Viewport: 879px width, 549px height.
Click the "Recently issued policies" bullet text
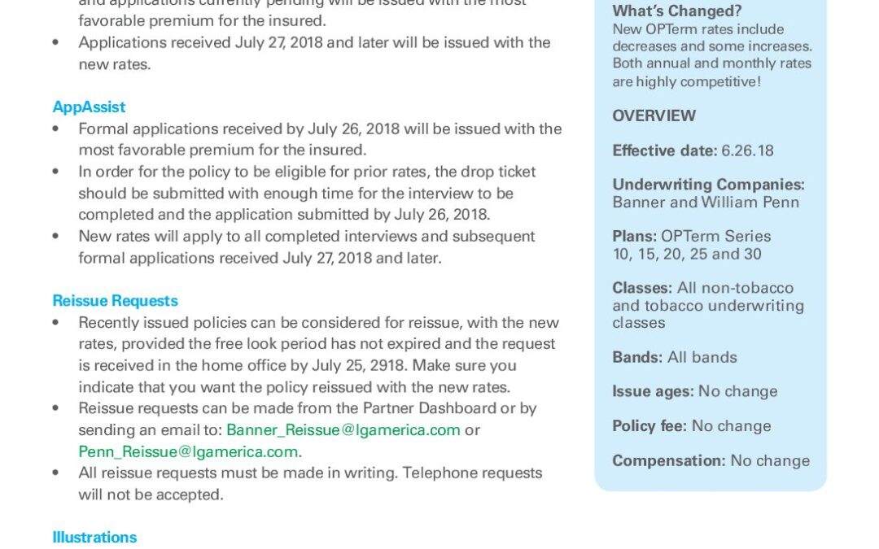(x=318, y=323)
